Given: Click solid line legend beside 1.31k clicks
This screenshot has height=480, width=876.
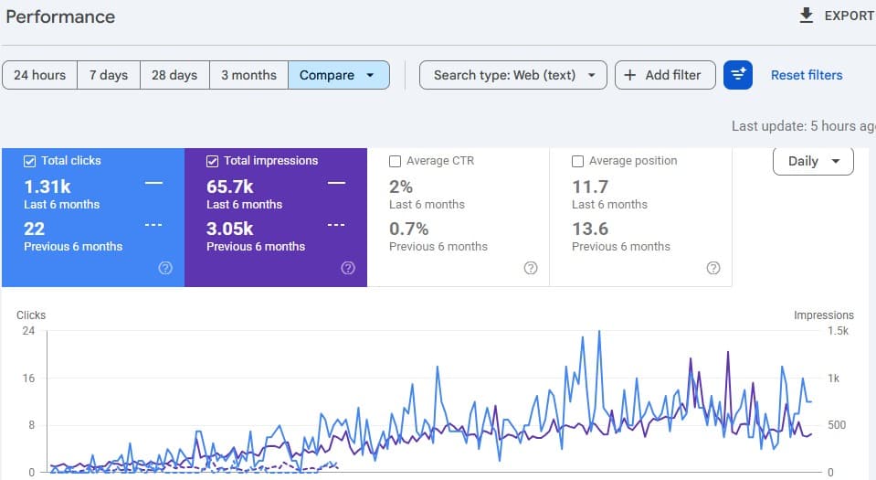Looking at the screenshot, I should pyautogui.click(x=153, y=183).
